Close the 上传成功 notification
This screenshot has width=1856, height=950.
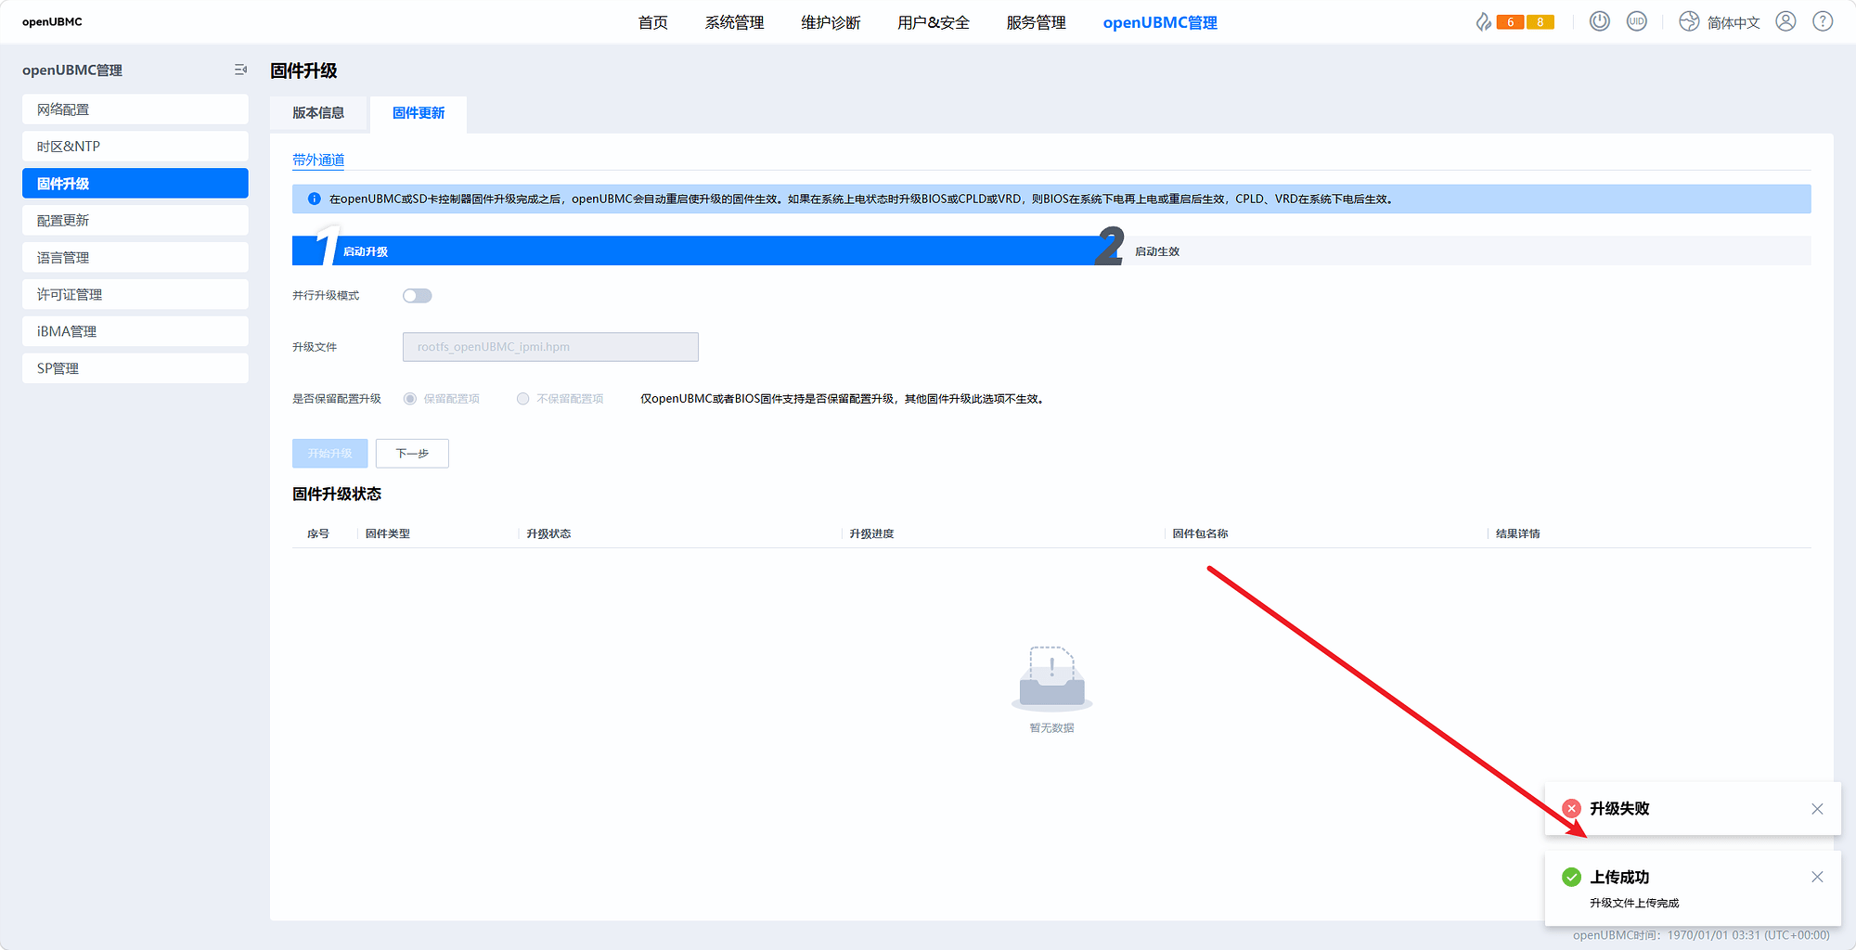(x=1817, y=877)
